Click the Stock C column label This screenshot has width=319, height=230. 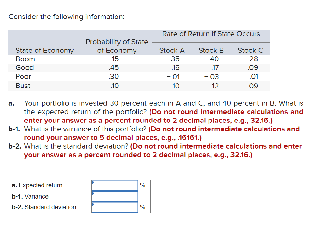click(x=250, y=50)
